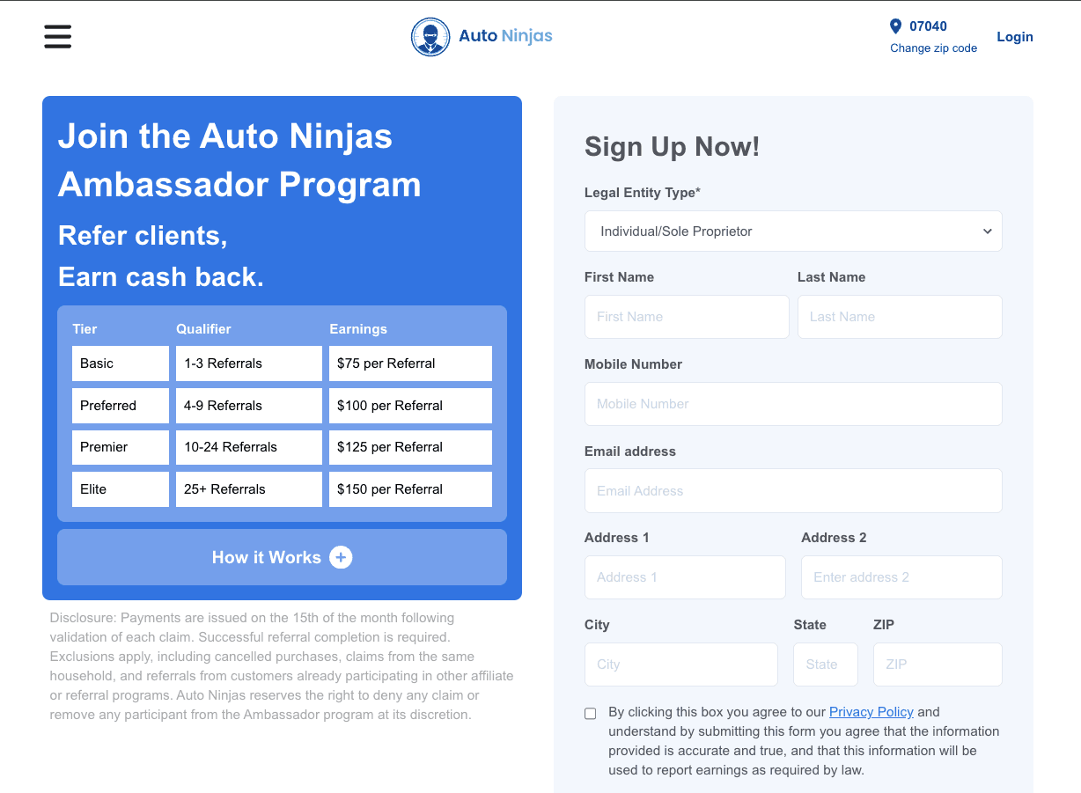Open the Privacy Policy link
Viewport: 1081px width, 793px height.
tap(871, 711)
